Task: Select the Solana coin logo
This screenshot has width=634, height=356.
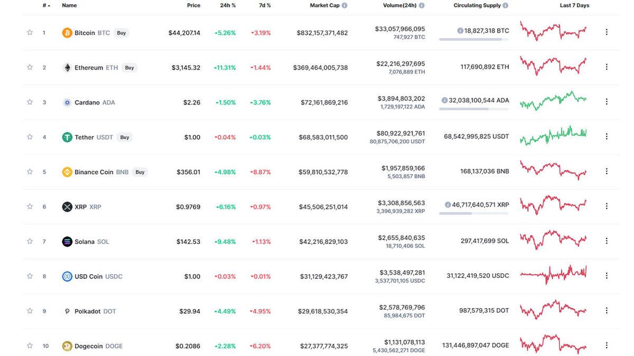Action: point(67,241)
